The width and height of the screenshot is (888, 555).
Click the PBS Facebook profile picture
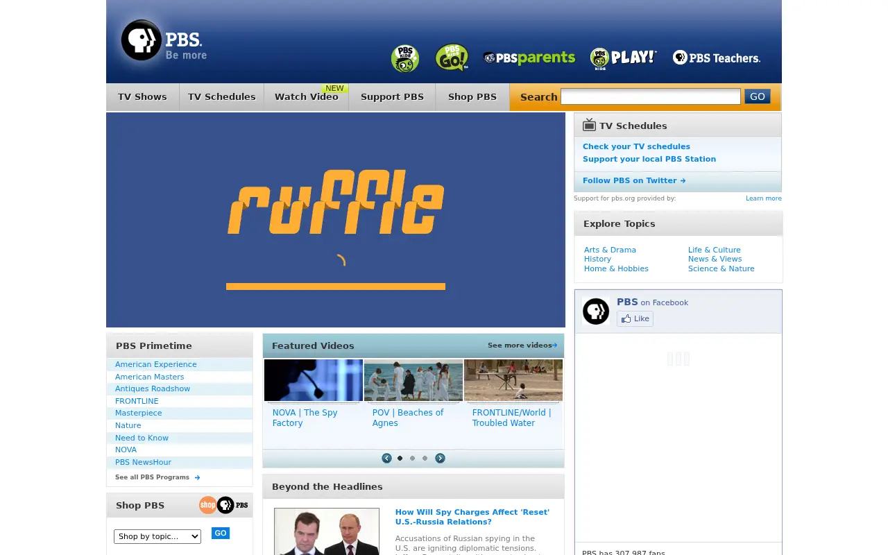(x=596, y=311)
